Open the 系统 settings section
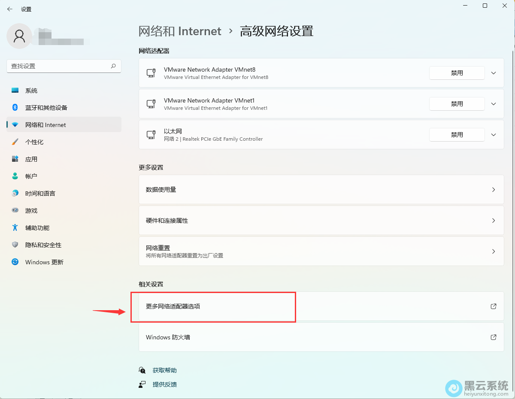 [x=32, y=90]
